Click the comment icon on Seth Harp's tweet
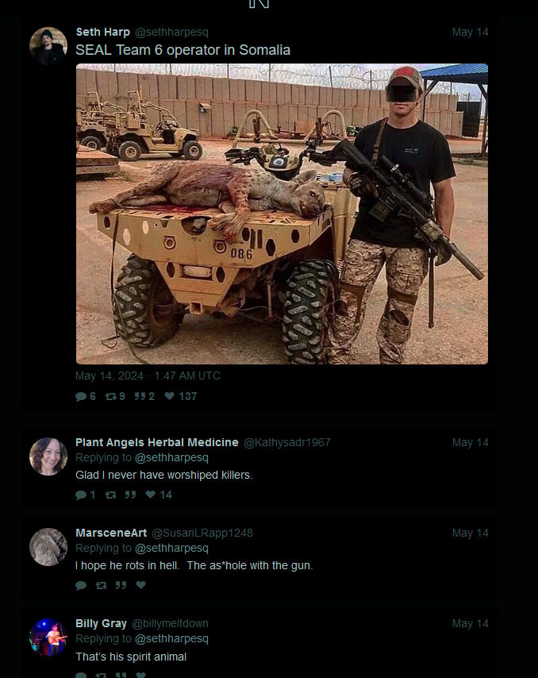Viewport: 538px width, 678px height. tap(81, 396)
